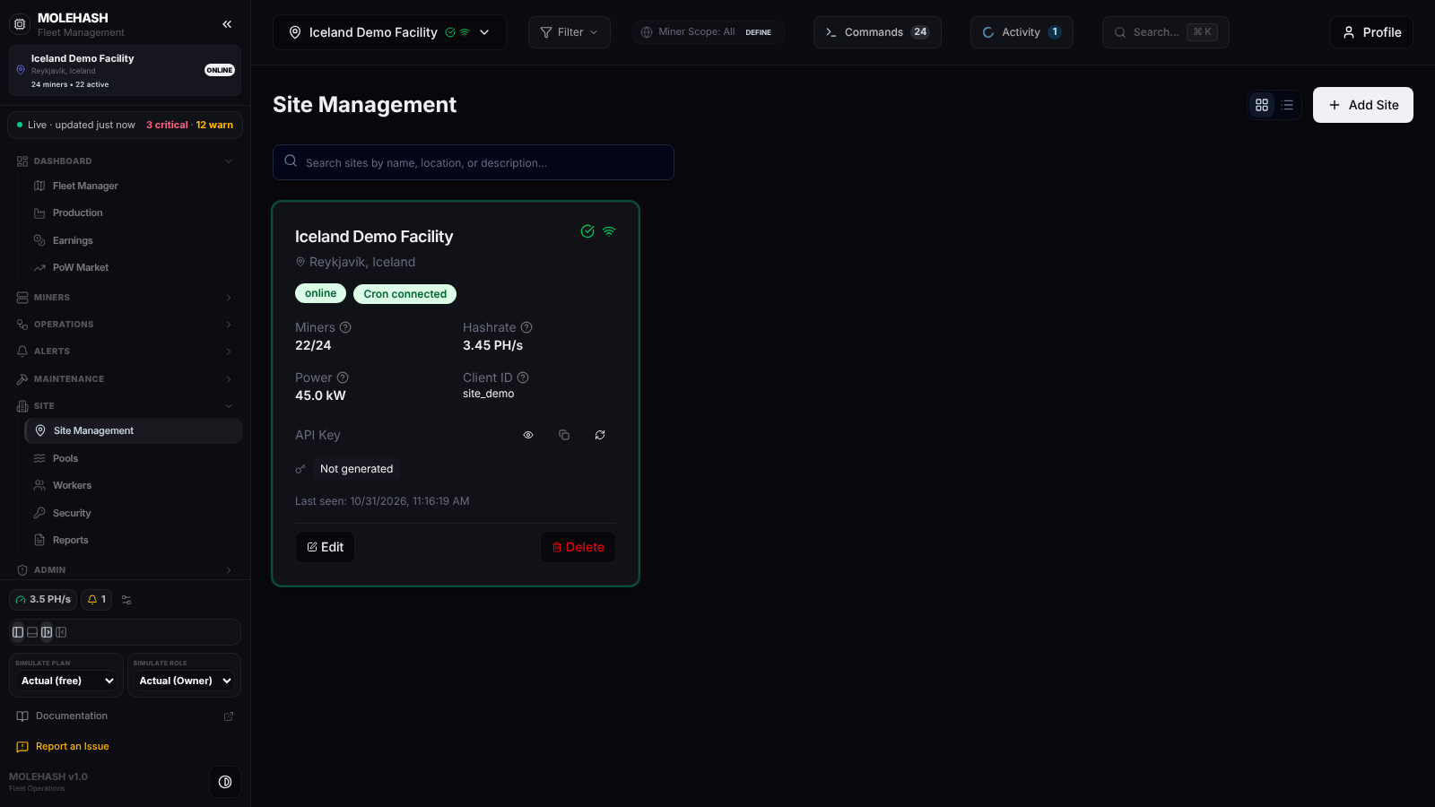Click the search sites input field
The width and height of the screenshot is (1435, 807).
point(473,162)
